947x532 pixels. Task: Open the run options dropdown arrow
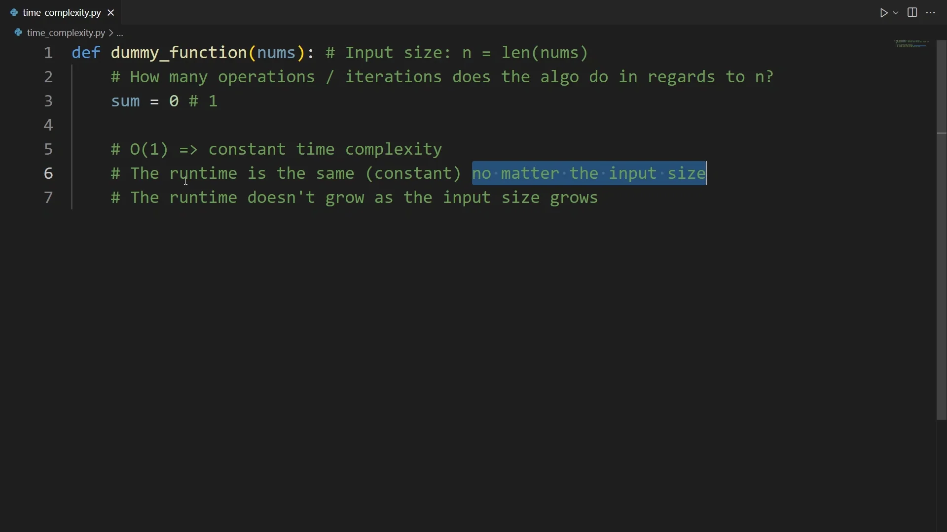pos(896,13)
